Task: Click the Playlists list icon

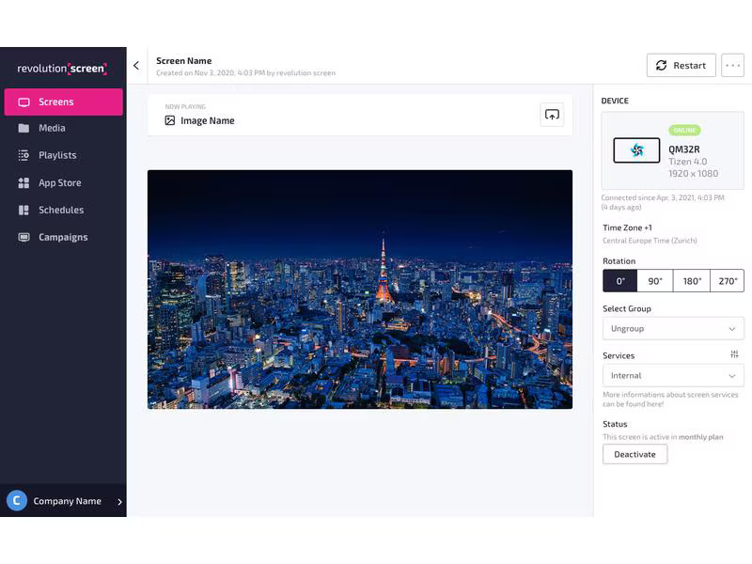Action: (x=23, y=155)
